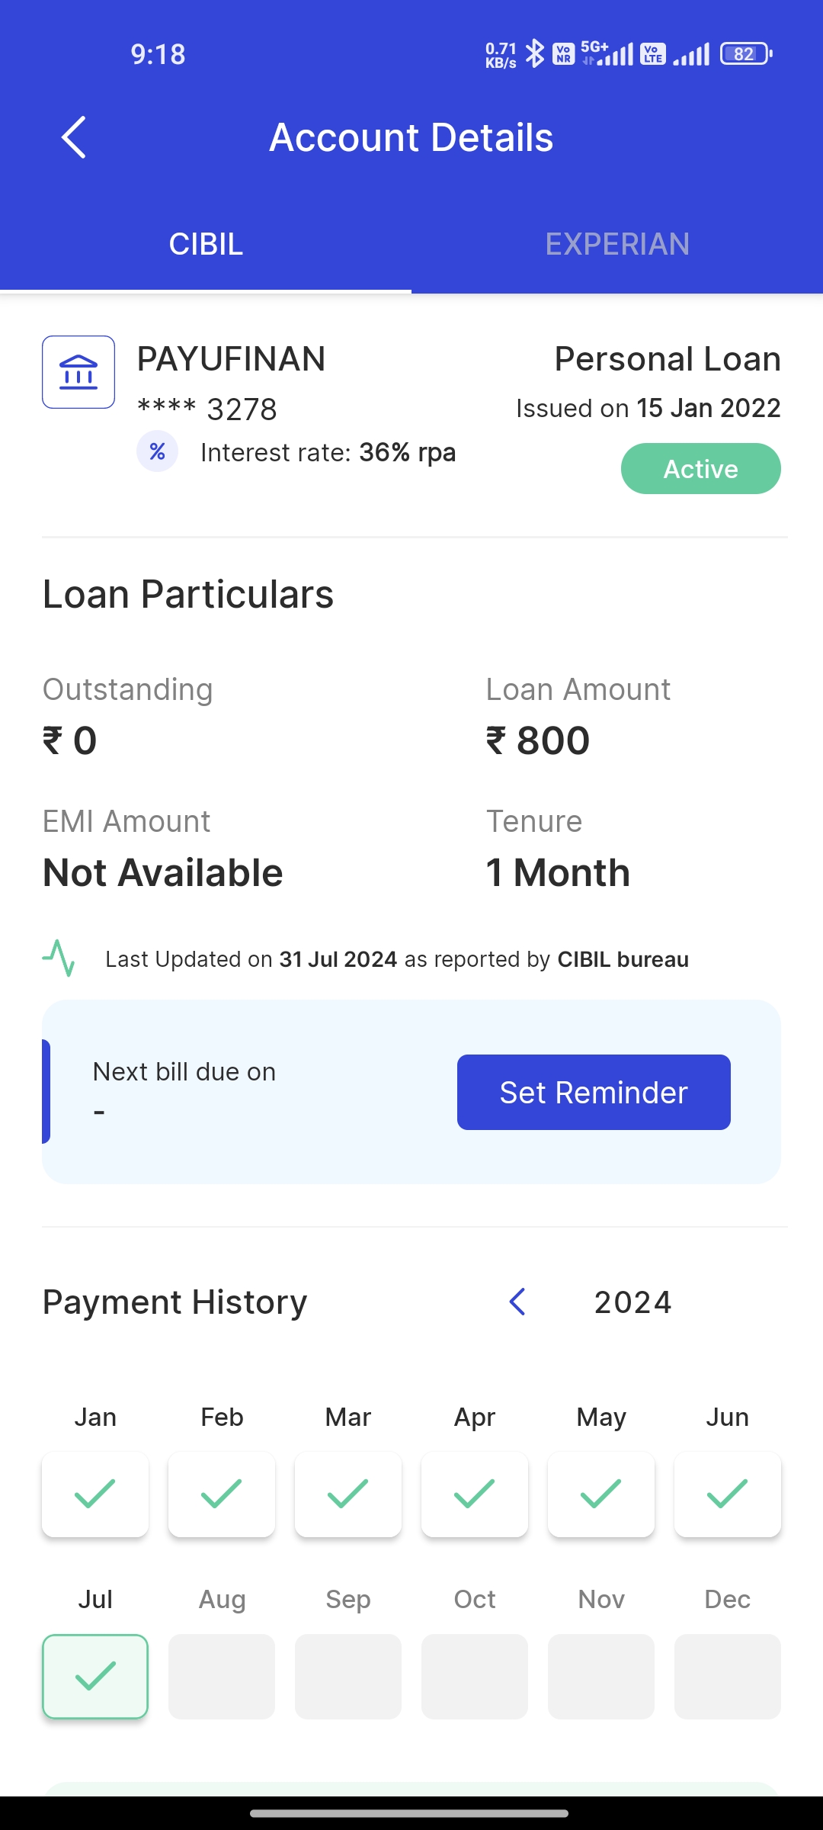This screenshot has width=823, height=1830.
Task: Tap the empty Aug payment tile
Action: pos(222,1676)
